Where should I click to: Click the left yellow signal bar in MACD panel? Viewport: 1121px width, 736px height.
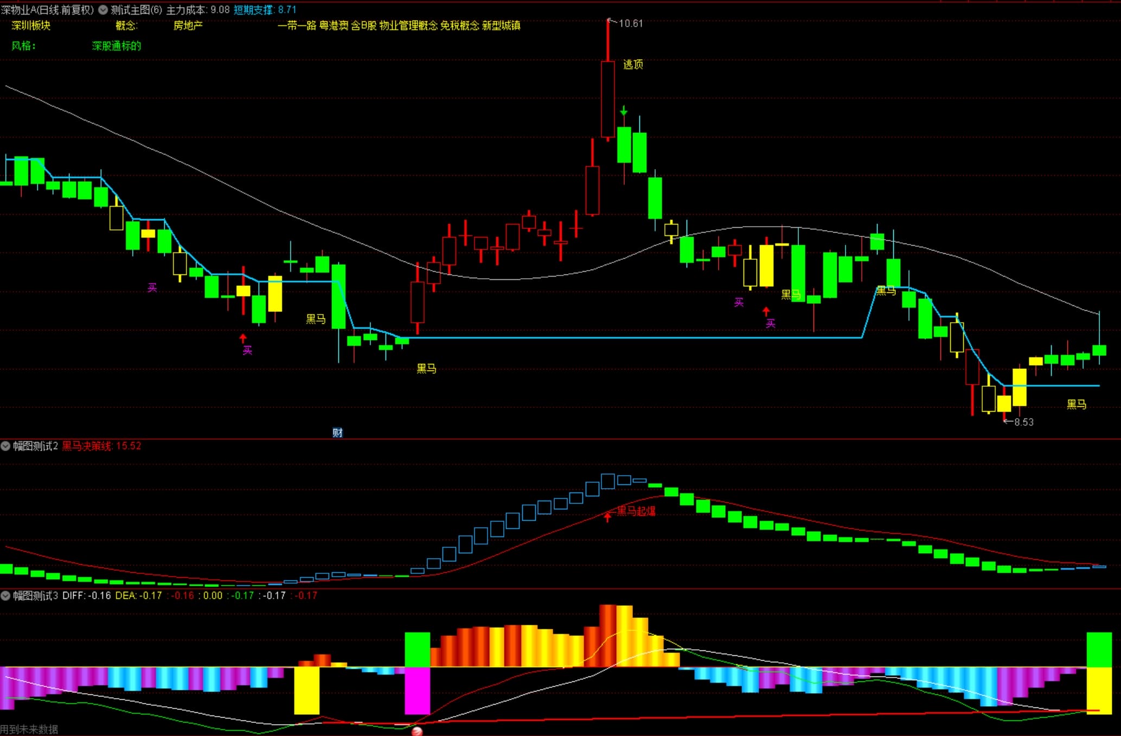(307, 690)
